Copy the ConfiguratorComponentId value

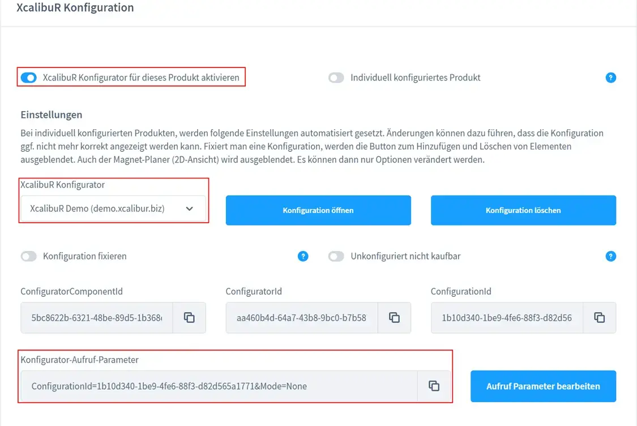pos(189,318)
